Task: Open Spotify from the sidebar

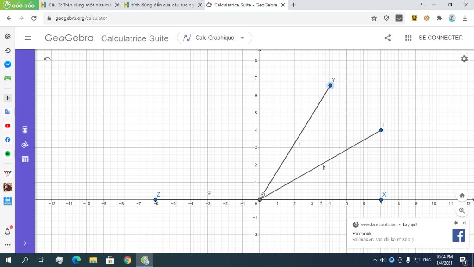Action: pyautogui.click(x=7, y=154)
